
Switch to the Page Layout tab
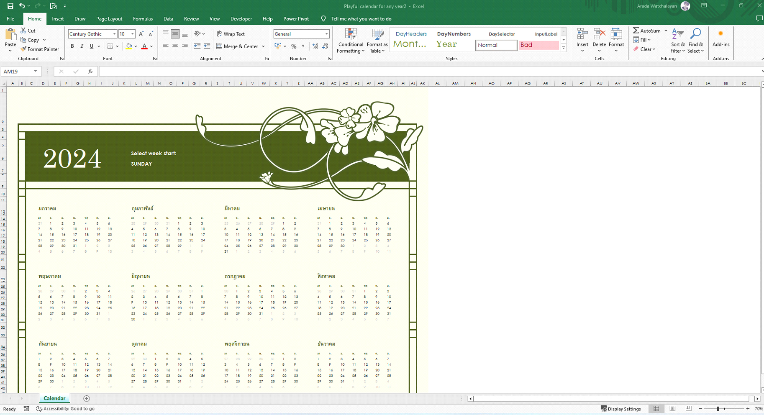tap(109, 19)
